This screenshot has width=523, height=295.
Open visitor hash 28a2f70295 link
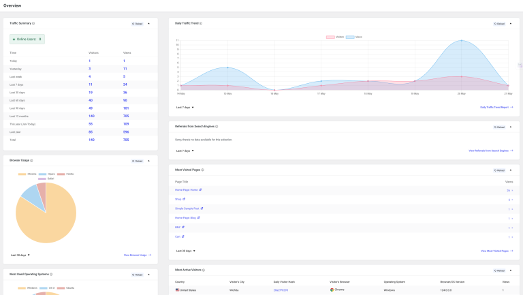(281, 290)
